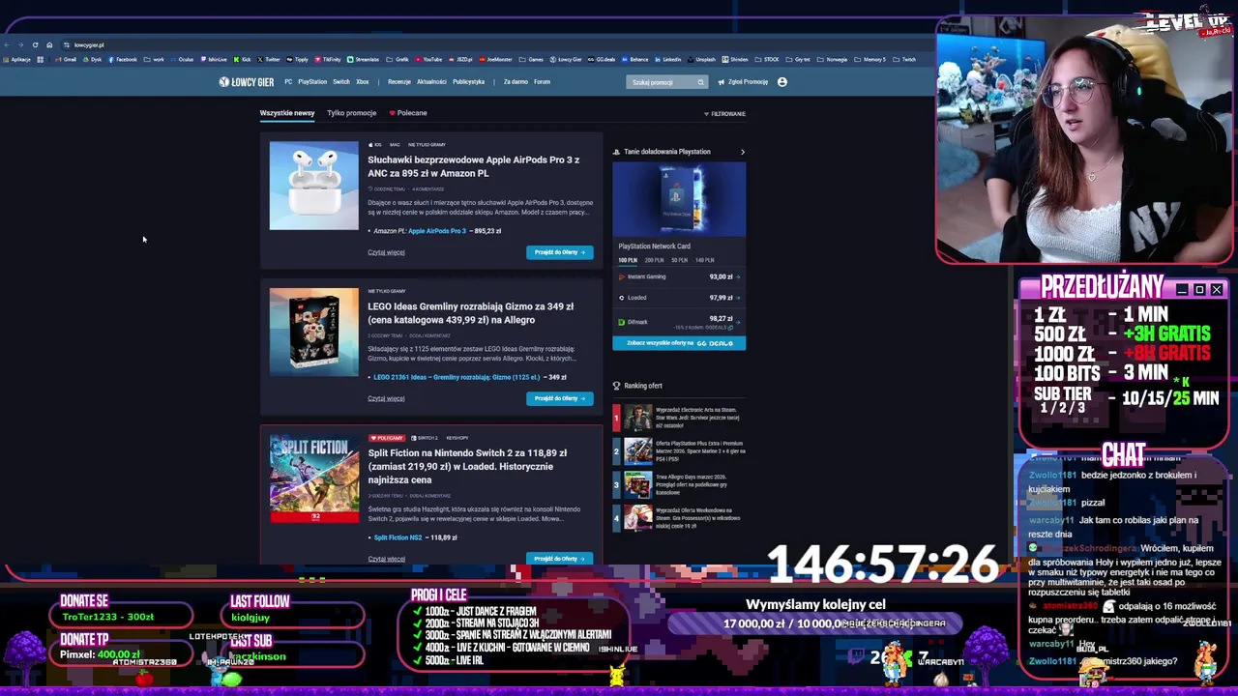Open the Twitch bookmark
Viewport: 1238px width, 696px height.
coord(905,60)
